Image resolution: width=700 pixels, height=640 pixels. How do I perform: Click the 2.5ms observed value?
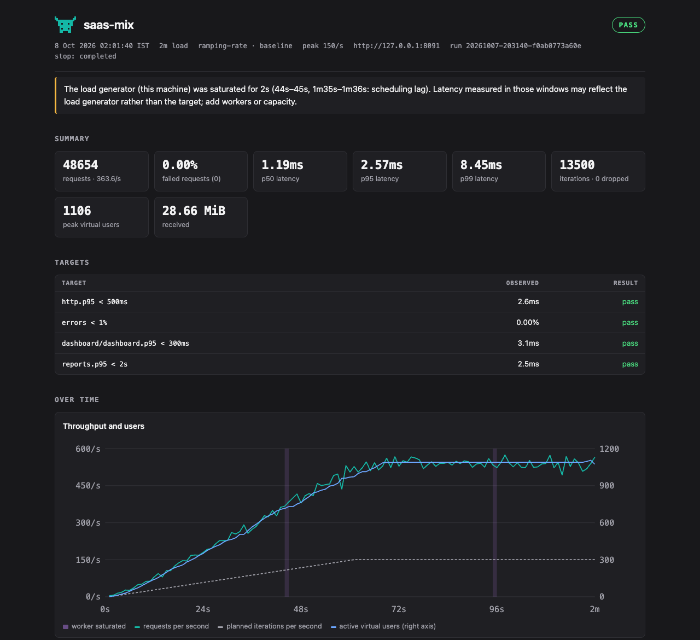point(528,364)
